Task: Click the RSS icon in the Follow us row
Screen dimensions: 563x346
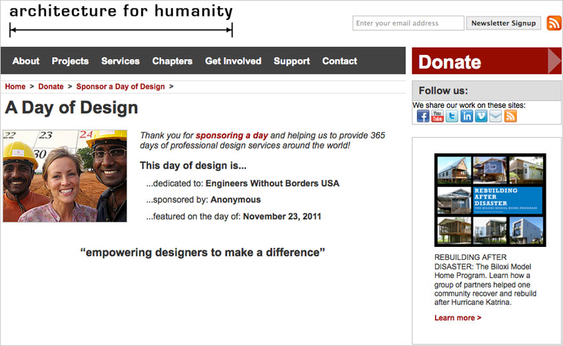Action: [510, 116]
